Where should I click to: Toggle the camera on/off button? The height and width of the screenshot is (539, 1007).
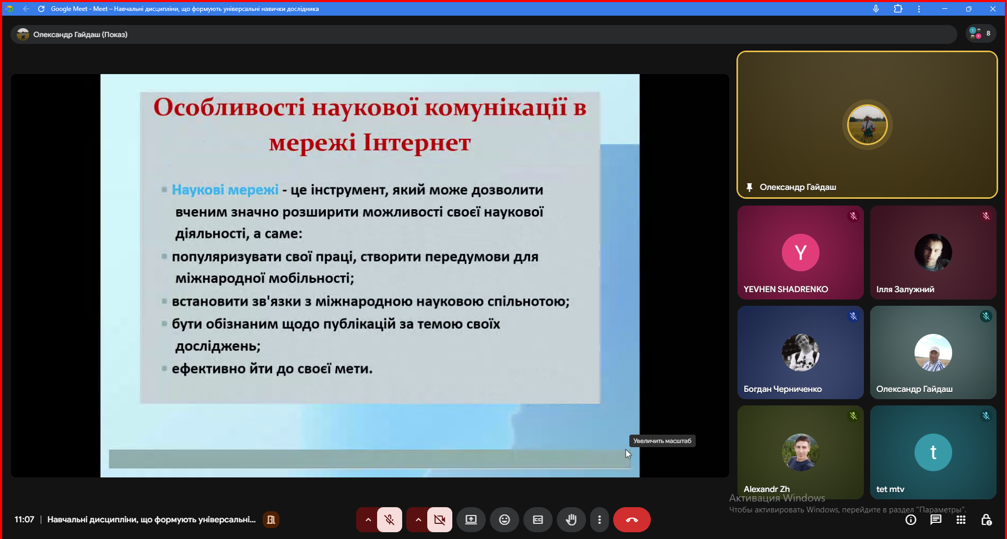point(440,520)
